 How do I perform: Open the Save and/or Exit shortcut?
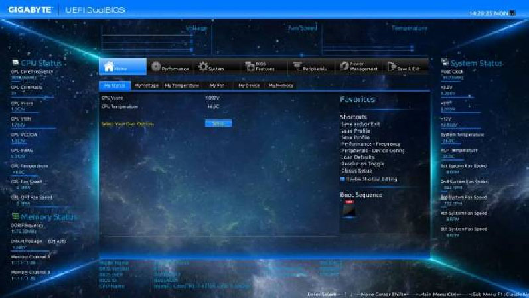coord(360,124)
